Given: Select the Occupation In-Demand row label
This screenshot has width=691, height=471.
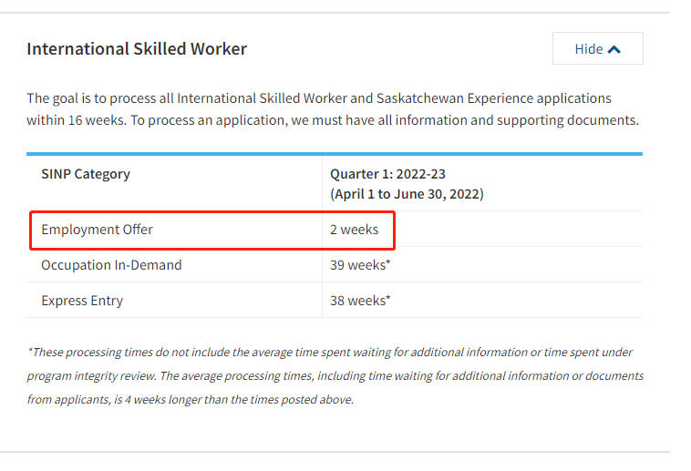Looking at the screenshot, I should [111, 265].
